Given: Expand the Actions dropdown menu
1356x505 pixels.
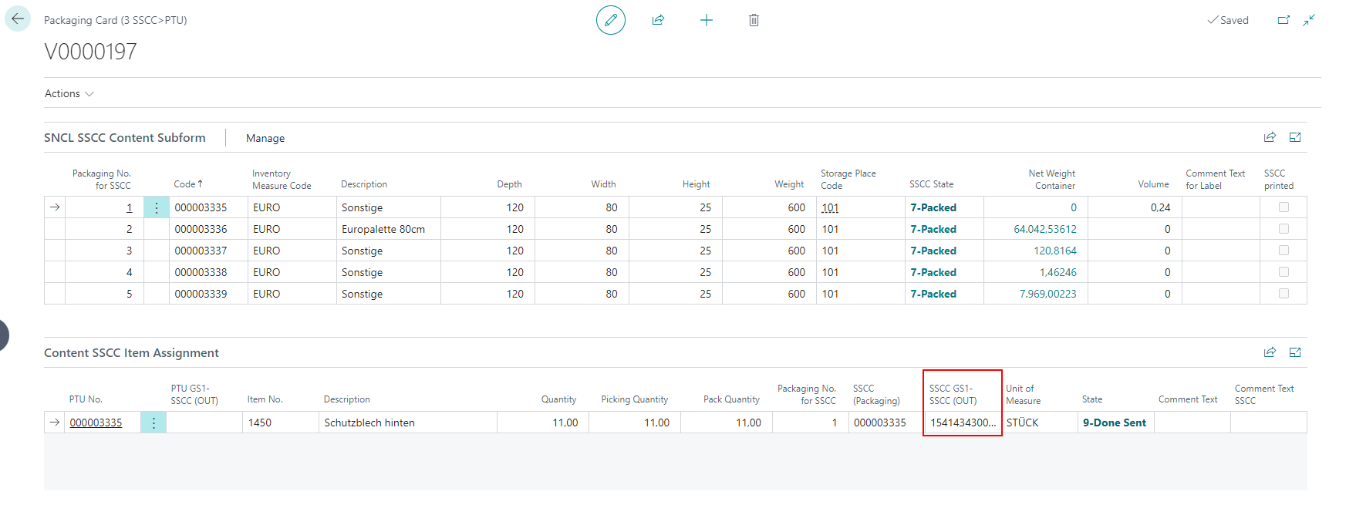Looking at the screenshot, I should 69,93.
